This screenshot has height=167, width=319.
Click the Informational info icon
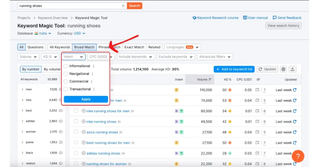coord(93,66)
